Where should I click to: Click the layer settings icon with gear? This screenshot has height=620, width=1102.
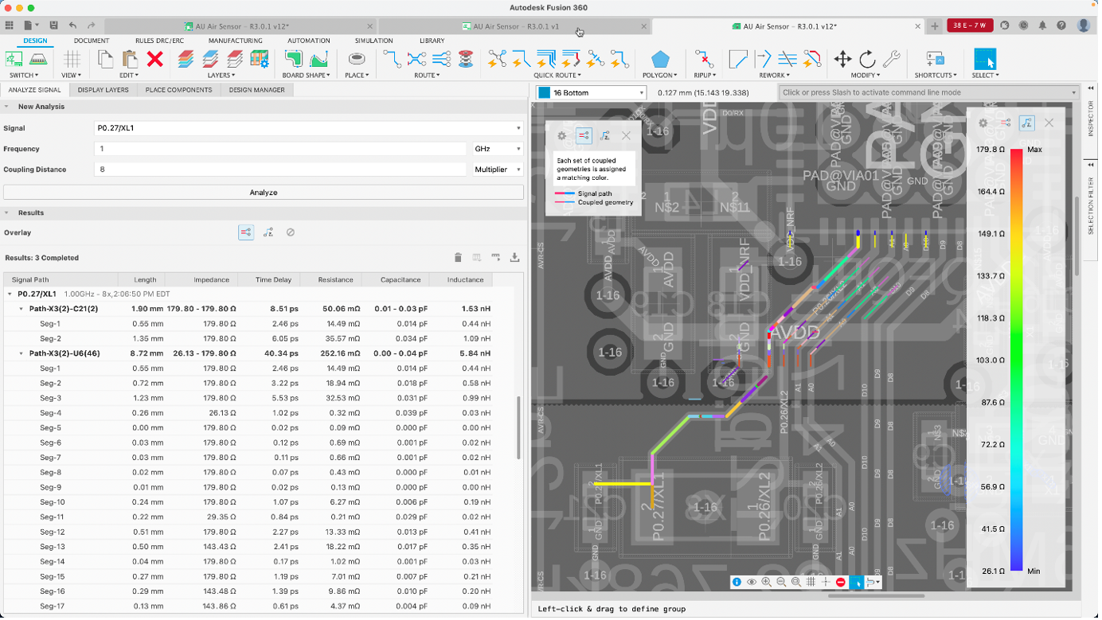point(260,59)
